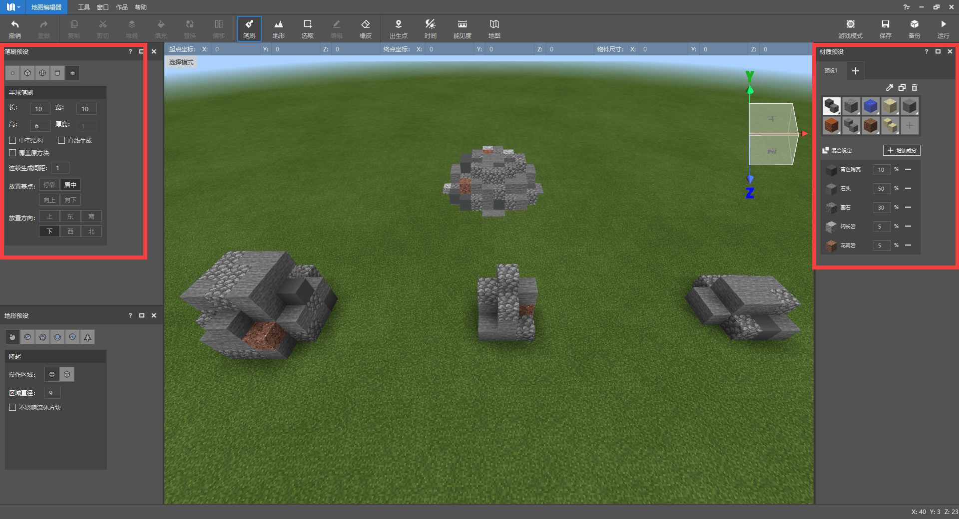The image size is (959, 519).
Task: Click the 撤销 undo button
Action: (15, 29)
